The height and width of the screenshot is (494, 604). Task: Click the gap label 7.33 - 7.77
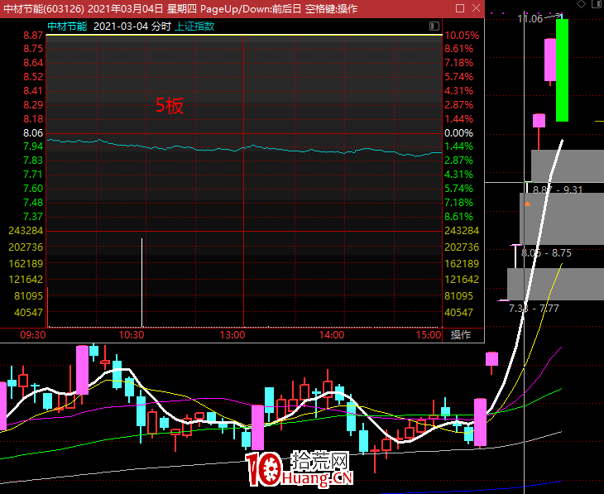click(534, 309)
